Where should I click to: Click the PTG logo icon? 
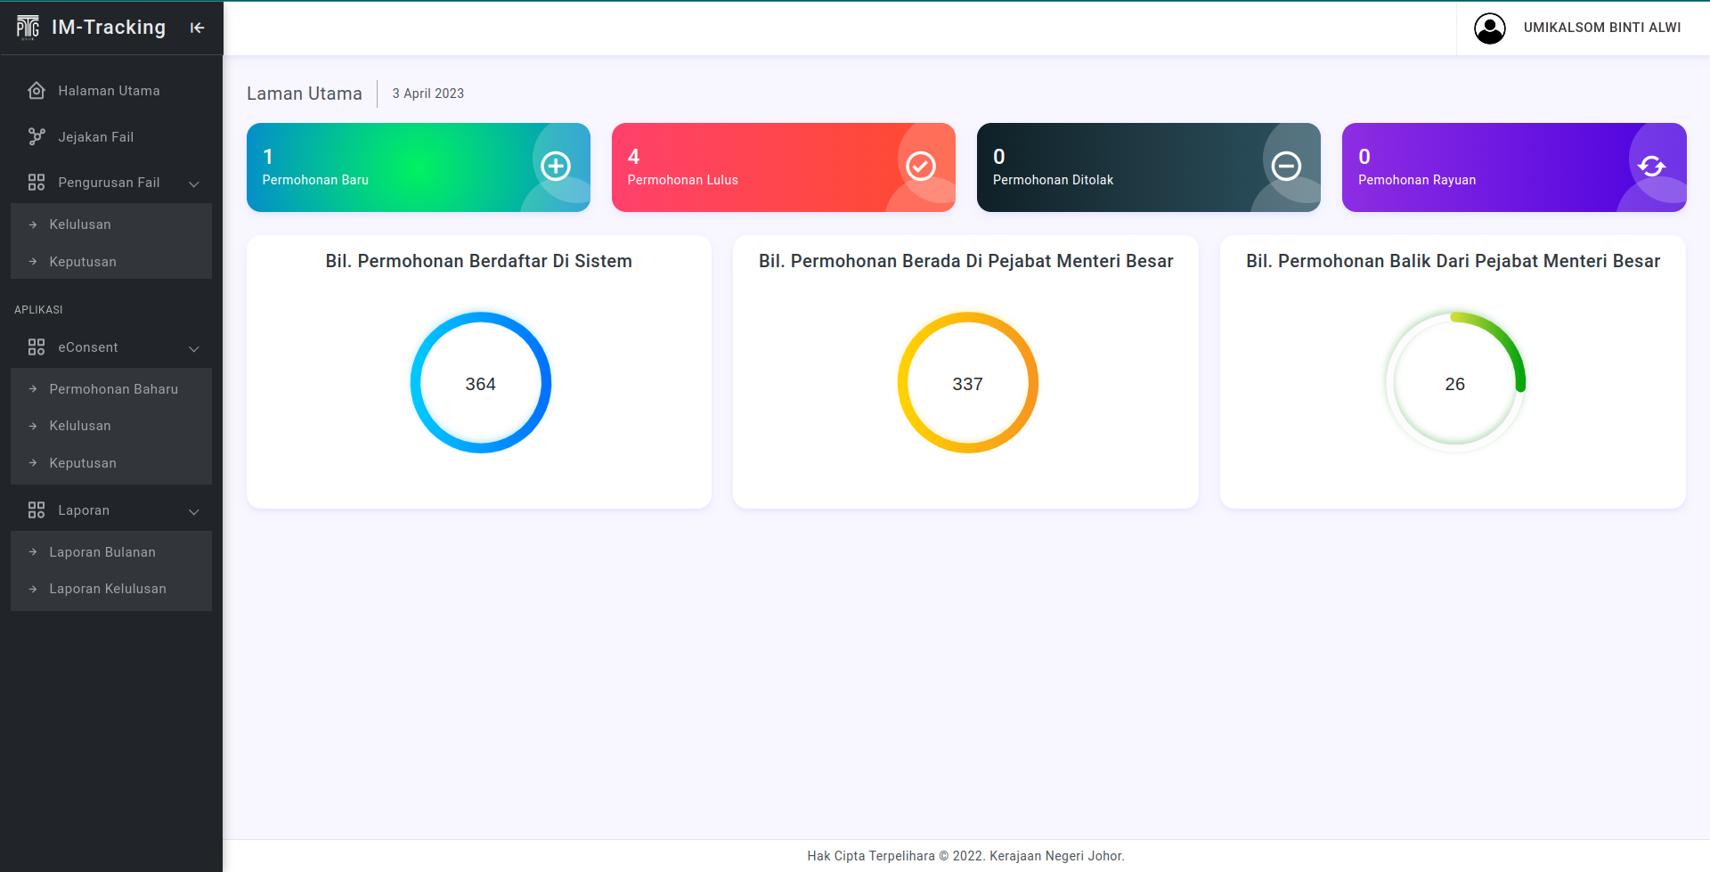[x=28, y=28]
